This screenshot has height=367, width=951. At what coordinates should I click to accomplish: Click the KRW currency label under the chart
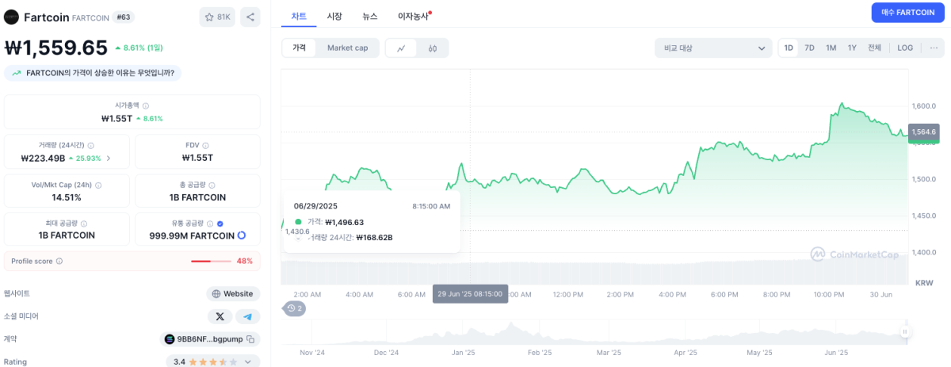(924, 282)
